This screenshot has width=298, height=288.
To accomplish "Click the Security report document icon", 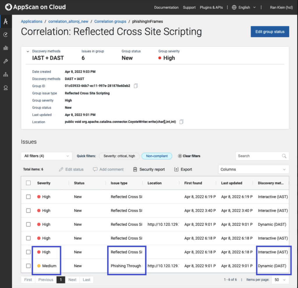I will (x=135, y=169).
